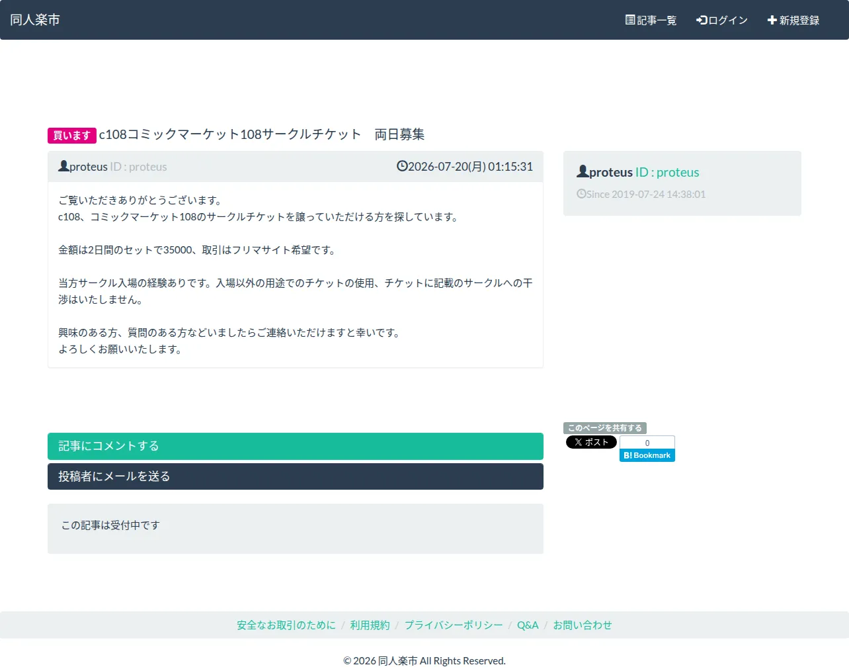Click the line mentioning 35000 price
Image resolution: width=849 pixels, height=669 pixels.
click(x=198, y=249)
